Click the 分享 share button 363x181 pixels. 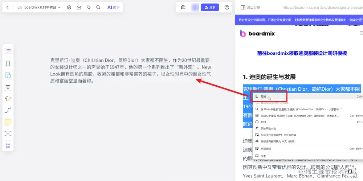coord(210,7)
